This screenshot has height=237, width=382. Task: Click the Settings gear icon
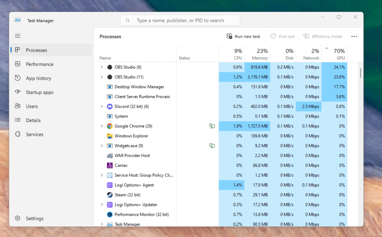point(18,218)
